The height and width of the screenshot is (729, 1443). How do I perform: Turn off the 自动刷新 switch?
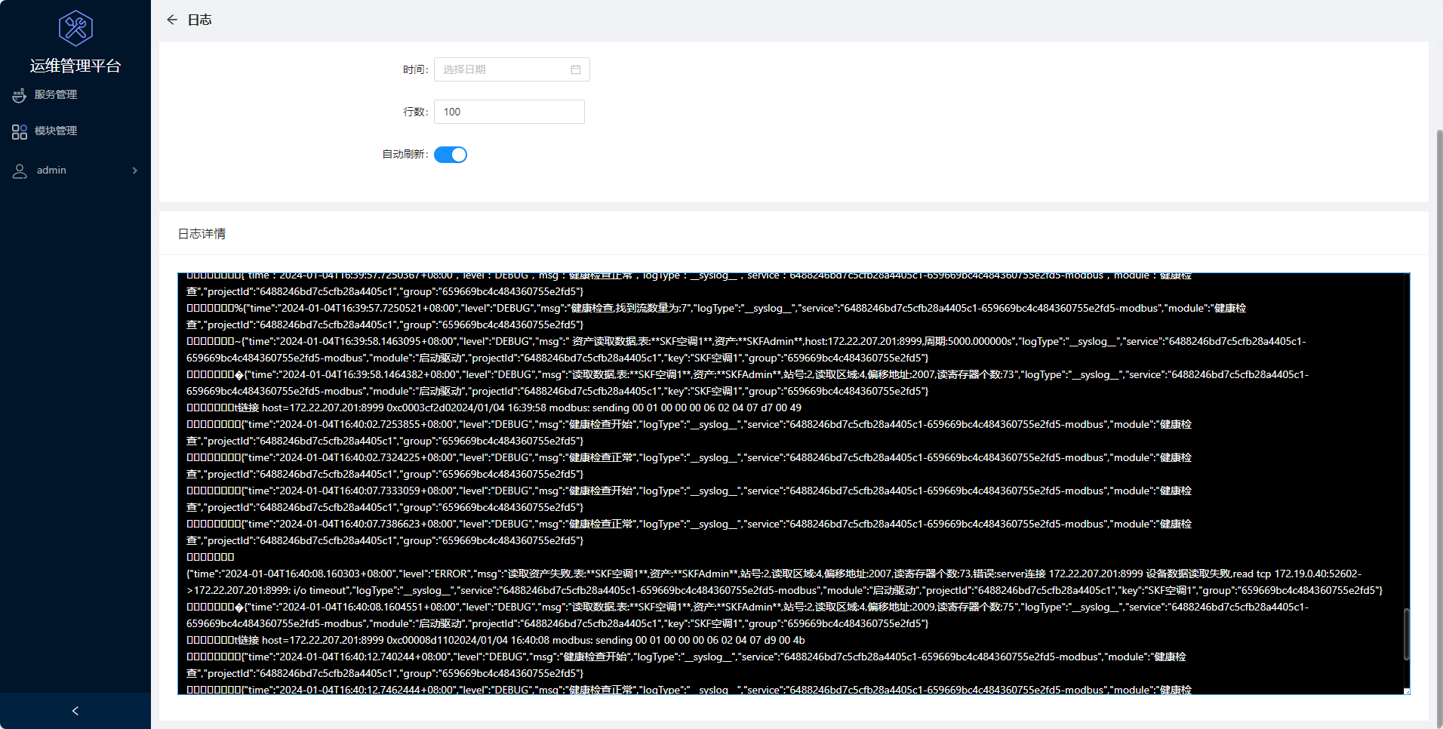(451, 155)
